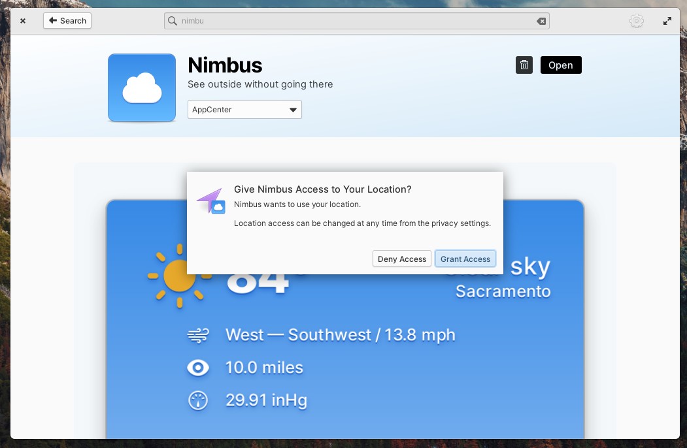Maximize the AppCenter window

pyautogui.click(x=667, y=21)
